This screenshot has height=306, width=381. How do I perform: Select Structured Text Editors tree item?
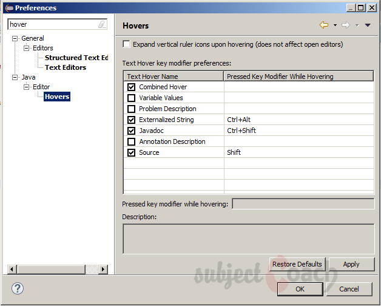coord(76,58)
